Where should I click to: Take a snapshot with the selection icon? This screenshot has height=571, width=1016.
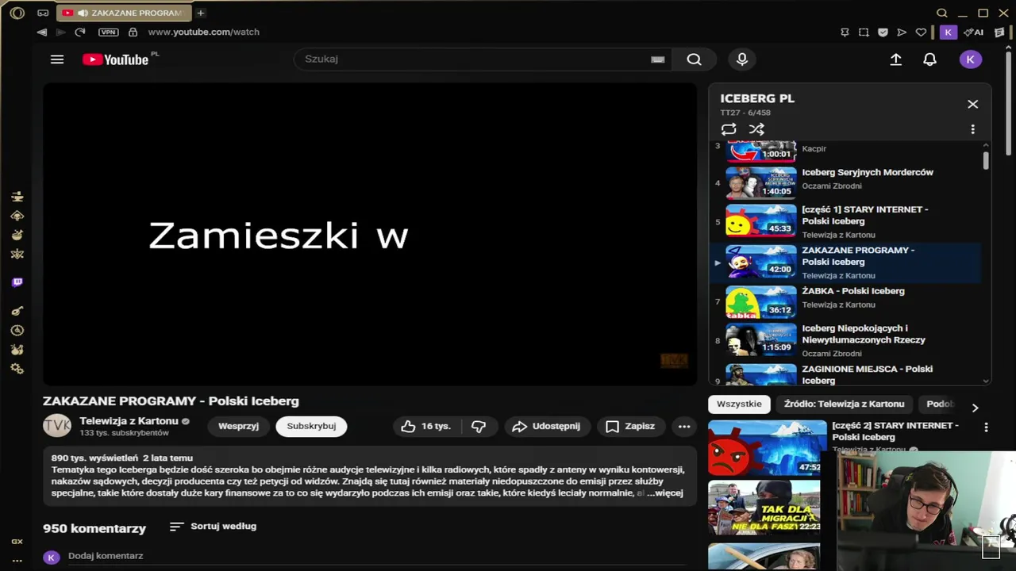pos(864,33)
